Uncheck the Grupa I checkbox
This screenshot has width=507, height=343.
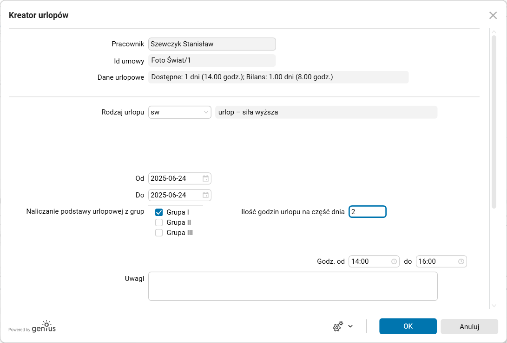[159, 212]
